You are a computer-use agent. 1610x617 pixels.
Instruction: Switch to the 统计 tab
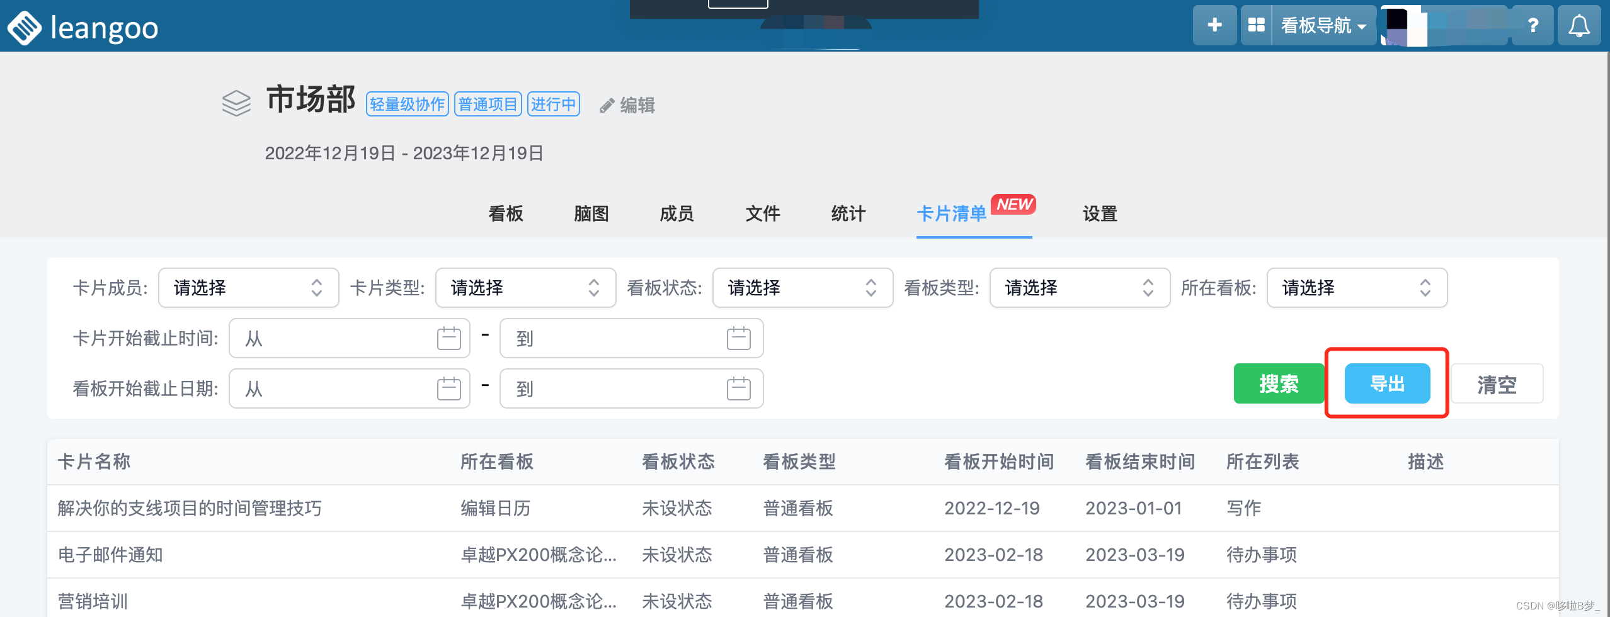tap(848, 214)
